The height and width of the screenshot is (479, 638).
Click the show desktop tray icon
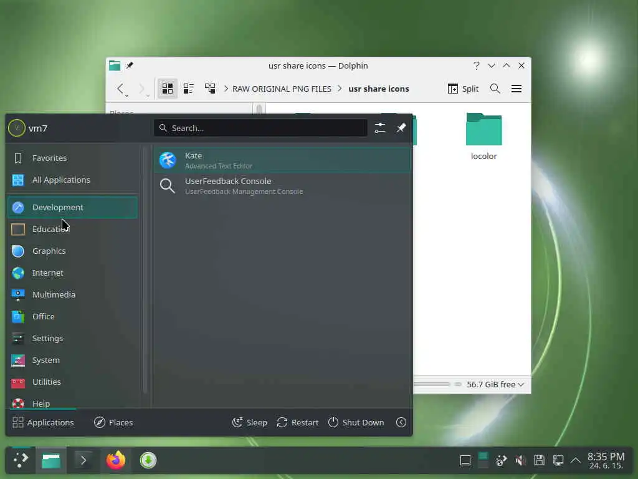pyautogui.click(x=465, y=460)
